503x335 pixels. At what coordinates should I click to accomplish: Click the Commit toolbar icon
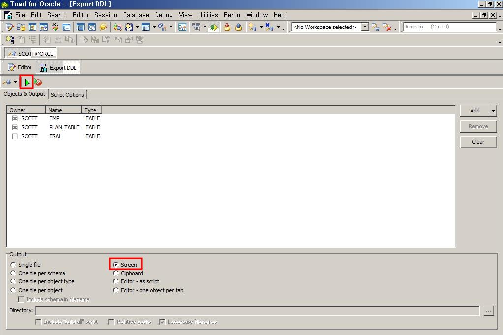pyautogui.click(x=227, y=28)
